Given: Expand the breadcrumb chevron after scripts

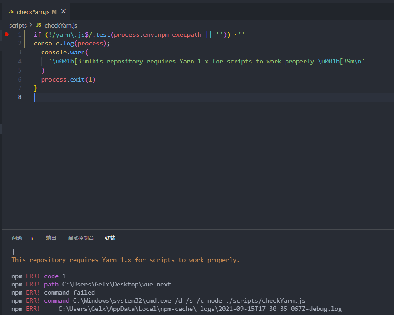Looking at the screenshot, I should click(31, 25).
